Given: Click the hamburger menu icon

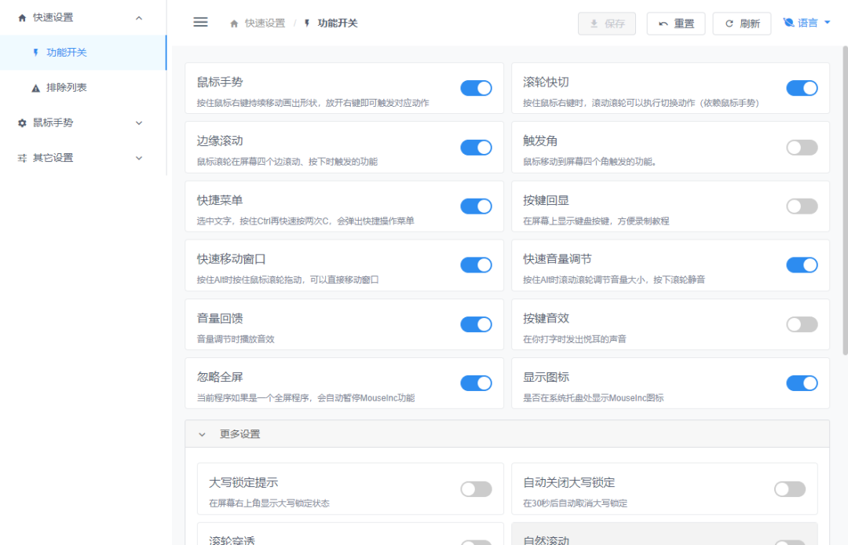Looking at the screenshot, I should [200, 23].
